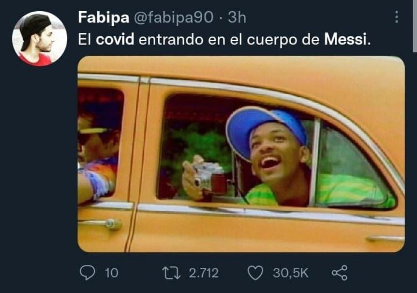Open the Fabipa display name profile link
417x293 pixels.
point(104,17)
